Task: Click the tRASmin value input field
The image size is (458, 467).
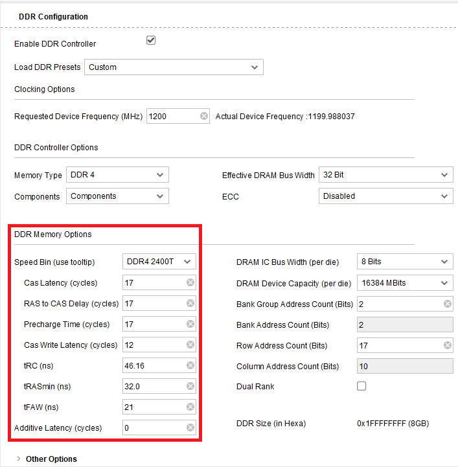Action: pos(153,387)
